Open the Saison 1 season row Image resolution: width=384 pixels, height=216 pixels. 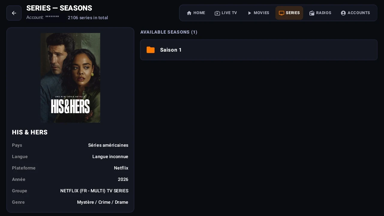259,50
